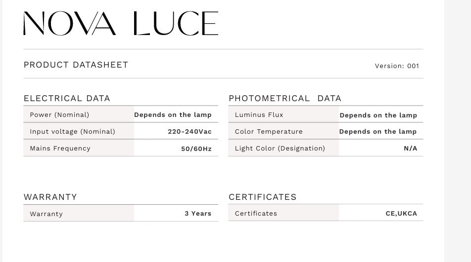This screenshot has height=262, width=471.
Task: Click the Input voltage (Nominal) label
Action: 72,132
